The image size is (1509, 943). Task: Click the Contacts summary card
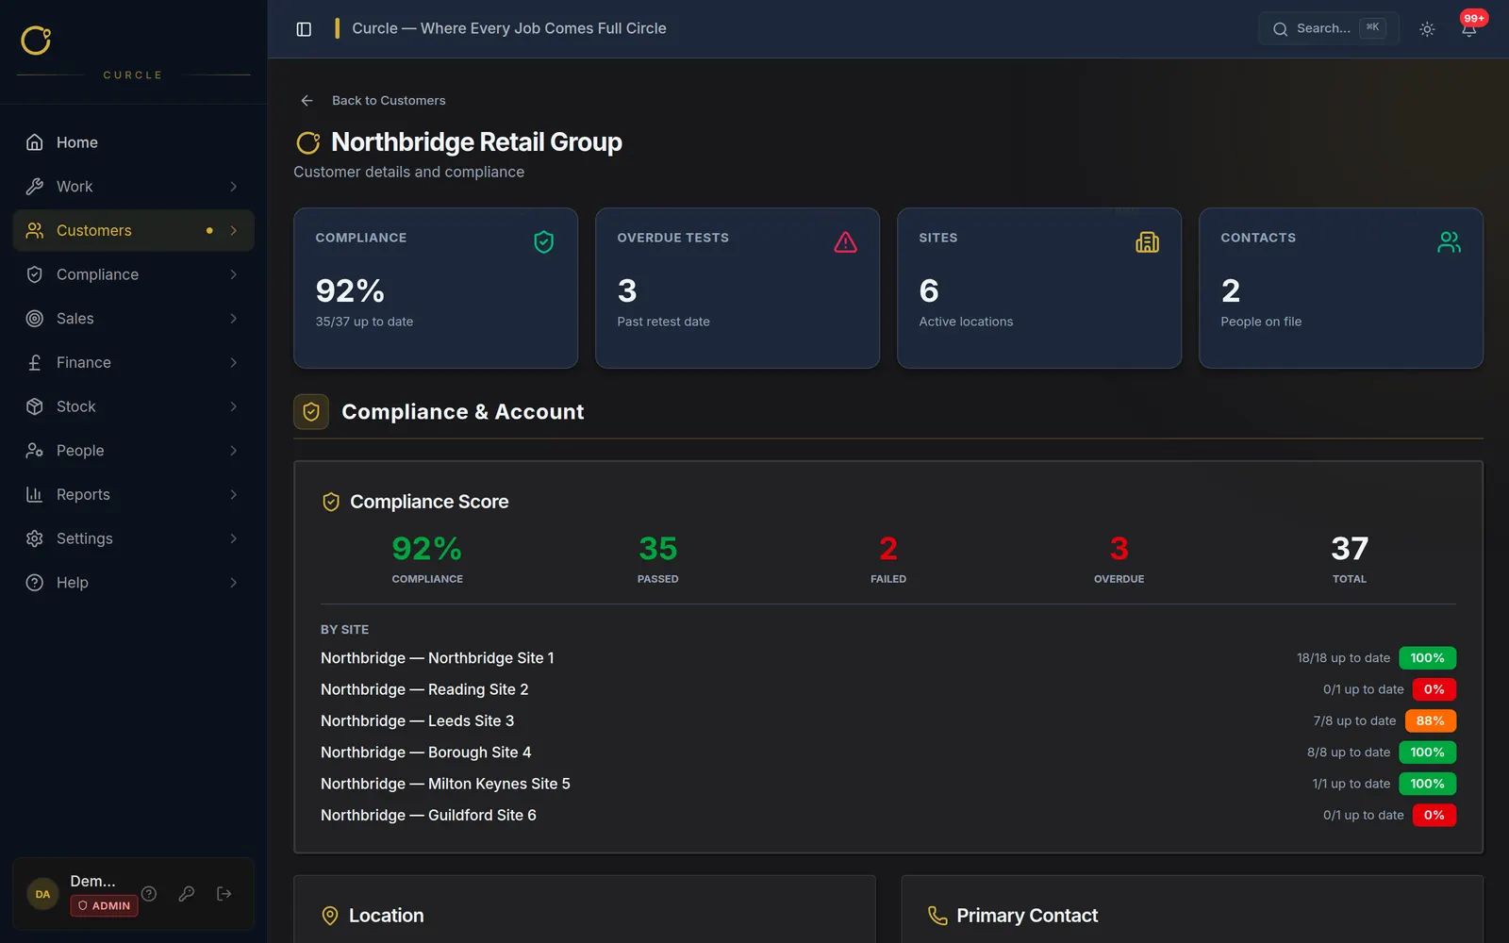(1341, 288)
